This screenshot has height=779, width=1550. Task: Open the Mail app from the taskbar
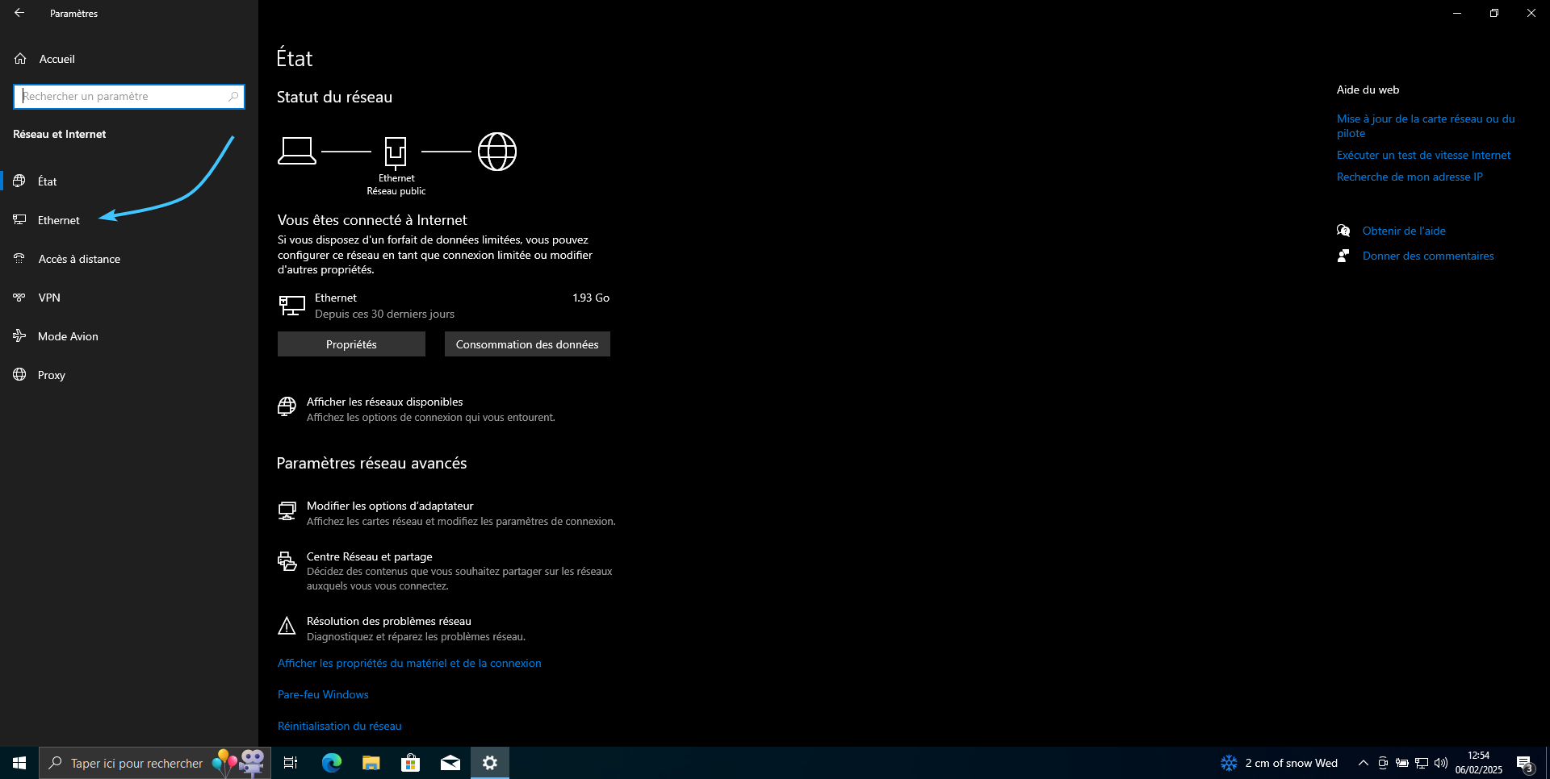point(450,763)
